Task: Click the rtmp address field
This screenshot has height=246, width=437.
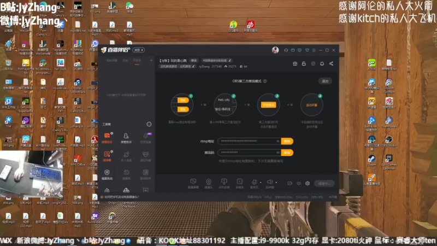Action: 249,141
